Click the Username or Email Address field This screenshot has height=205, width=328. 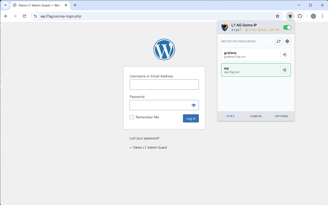[x=164, y=85]
